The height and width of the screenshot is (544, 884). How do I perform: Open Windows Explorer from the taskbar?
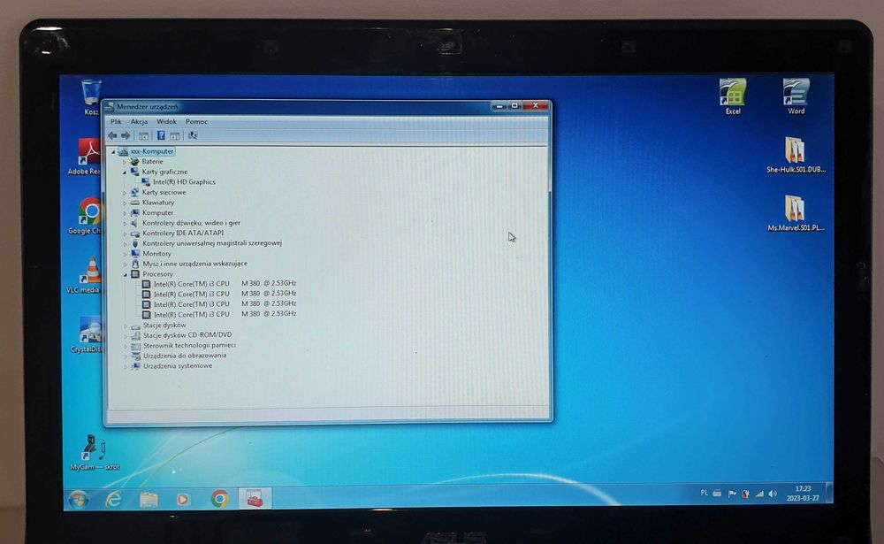click(x=149, y=500)
